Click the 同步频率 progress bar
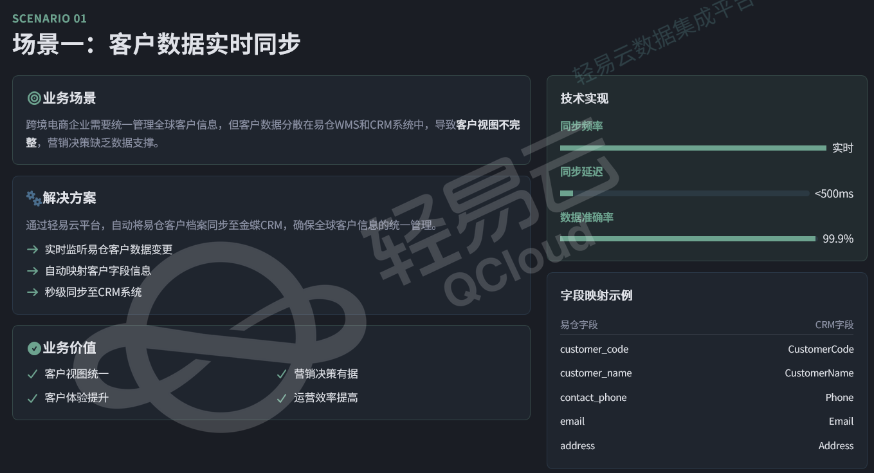874x473 pixels. coord(693,148)
